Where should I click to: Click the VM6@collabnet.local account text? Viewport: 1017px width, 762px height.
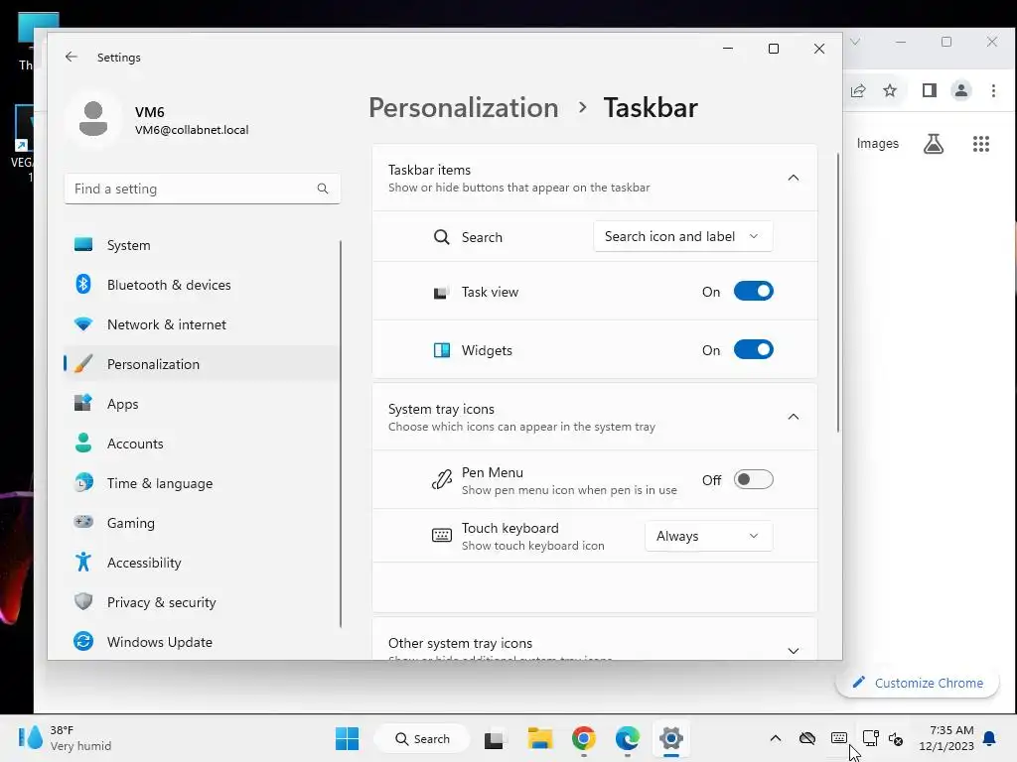[x=192, y=130]
